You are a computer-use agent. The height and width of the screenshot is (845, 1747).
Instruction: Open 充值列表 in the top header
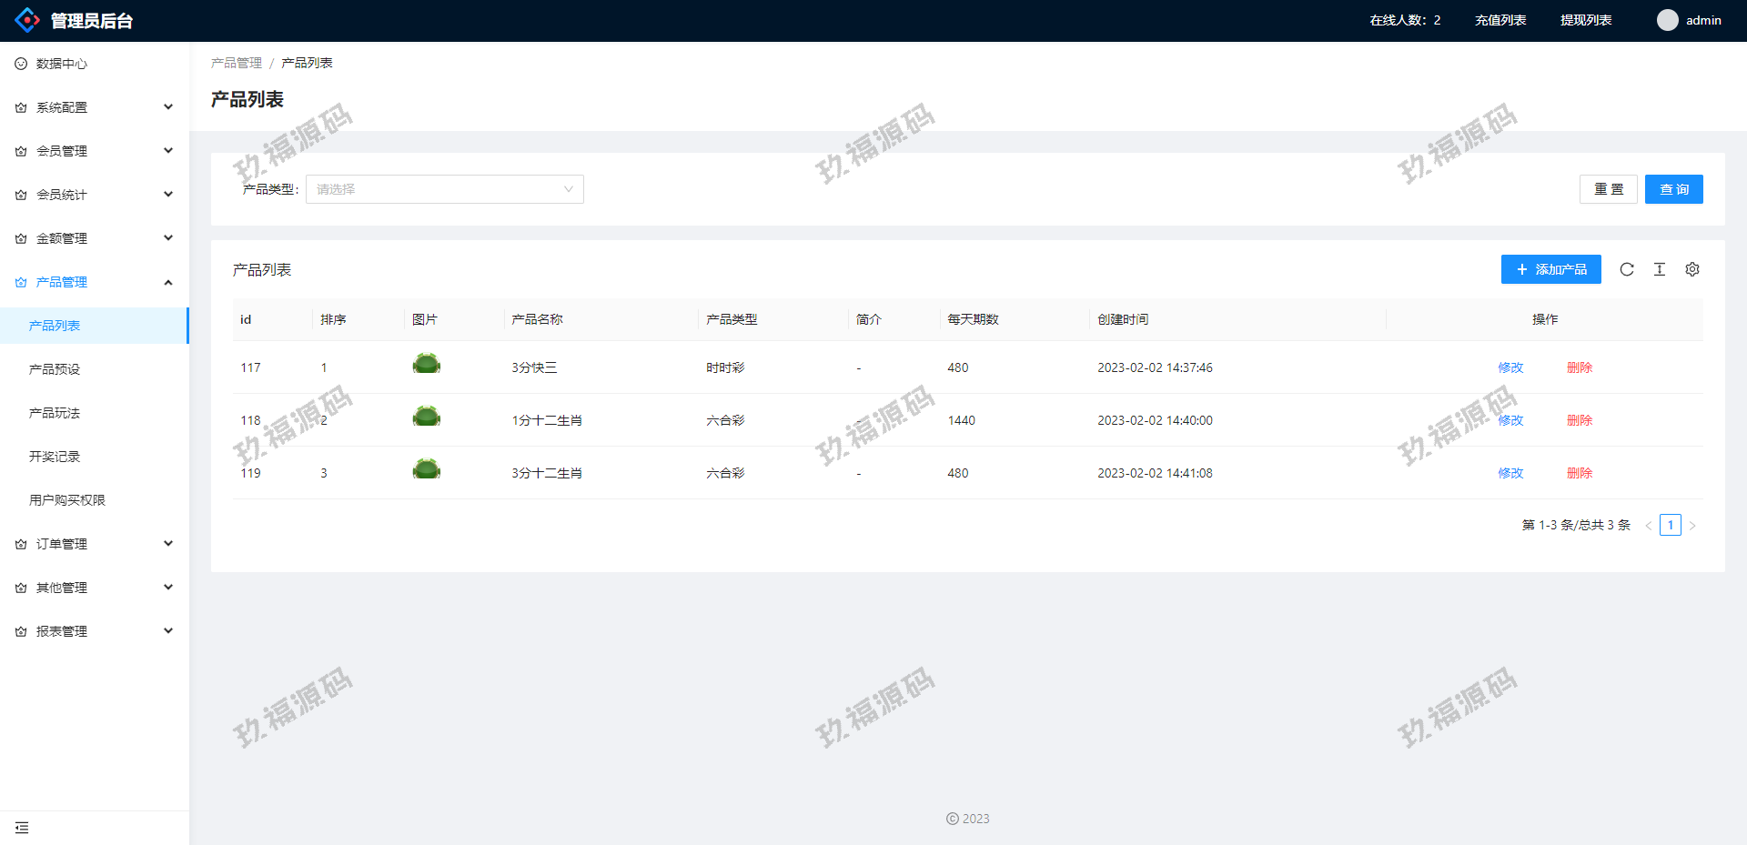tap(1500, 20)
